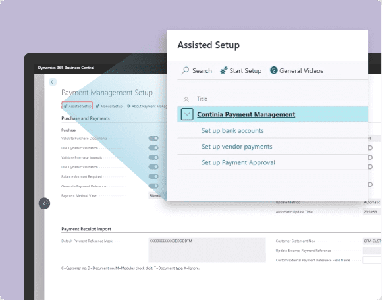382x300 pixels.
Task: Click the back arrow icon
Action: 53,82
